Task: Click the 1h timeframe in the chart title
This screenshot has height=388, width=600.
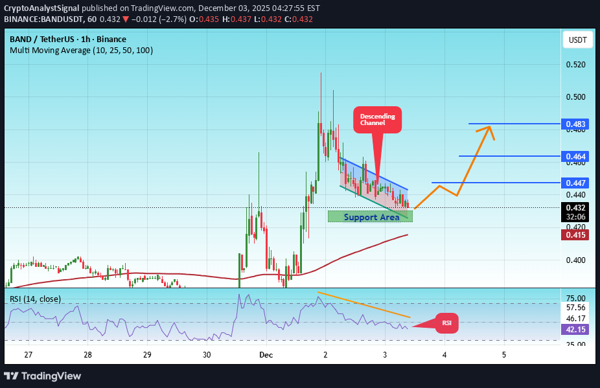Action: [84, 39]
